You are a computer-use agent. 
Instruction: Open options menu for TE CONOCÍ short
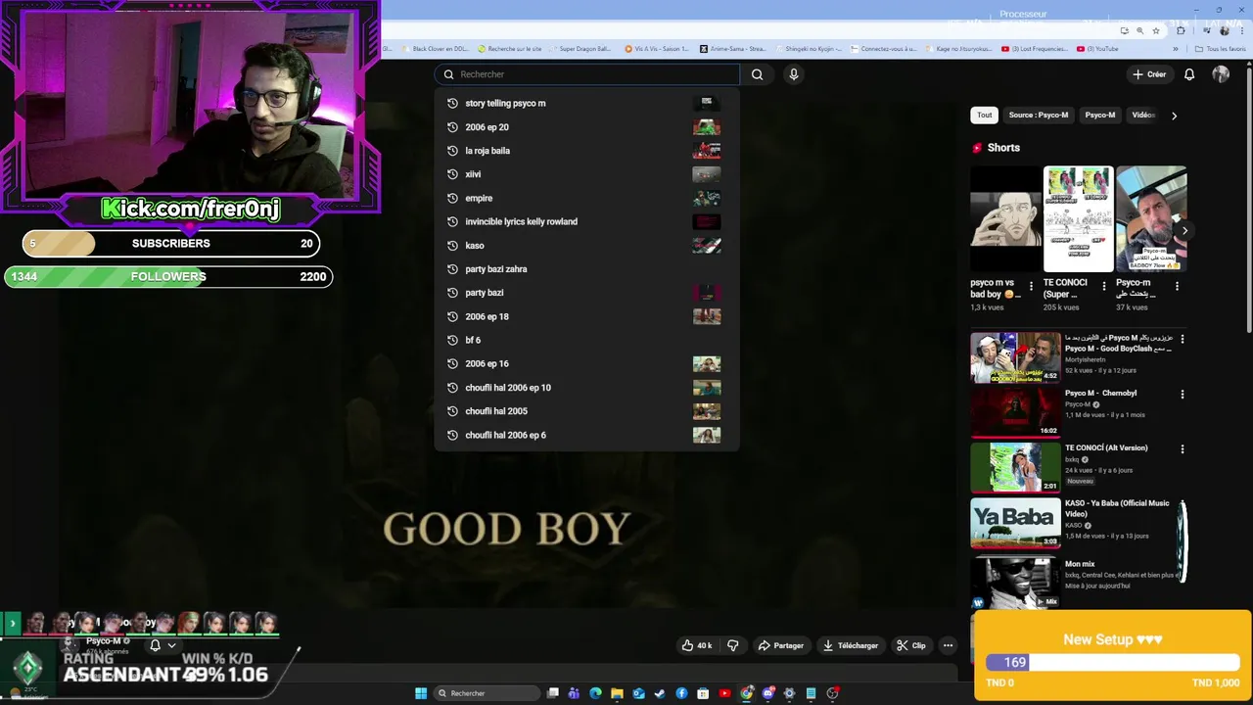pyautogui.click(x=1104, y=287)
